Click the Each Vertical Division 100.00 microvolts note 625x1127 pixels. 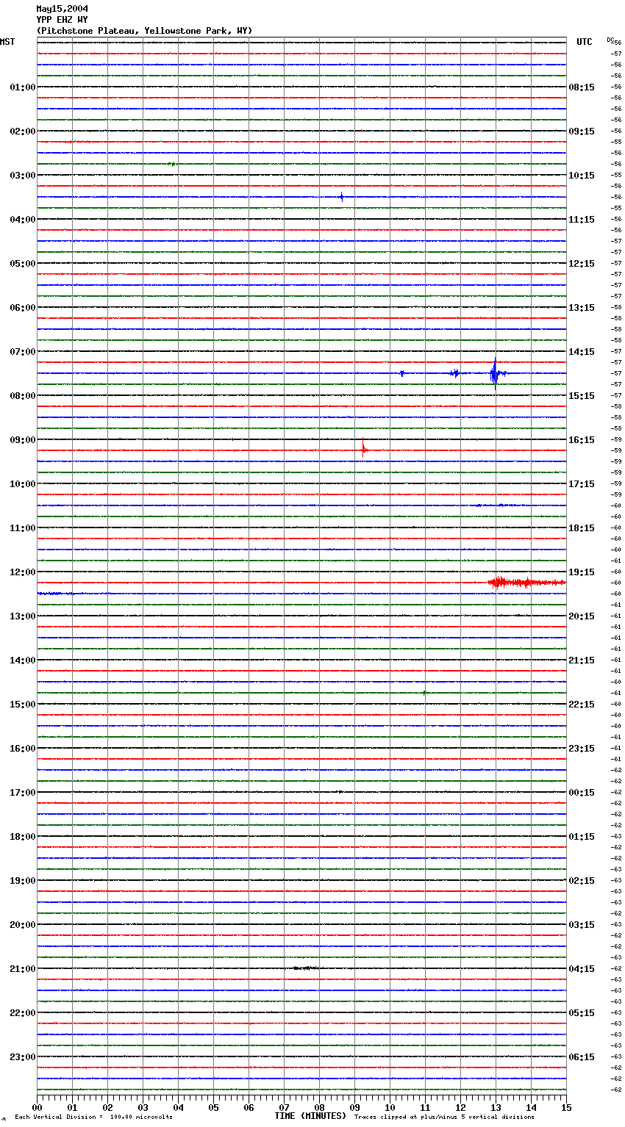point(93,1117)
